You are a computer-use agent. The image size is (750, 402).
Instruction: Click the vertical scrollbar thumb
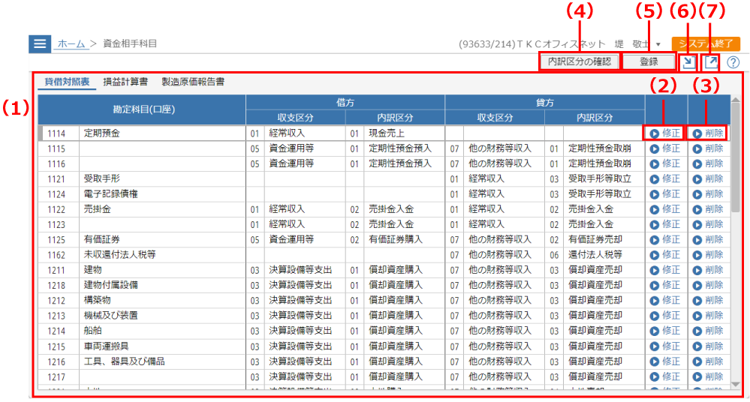click(x=736, y=157)
